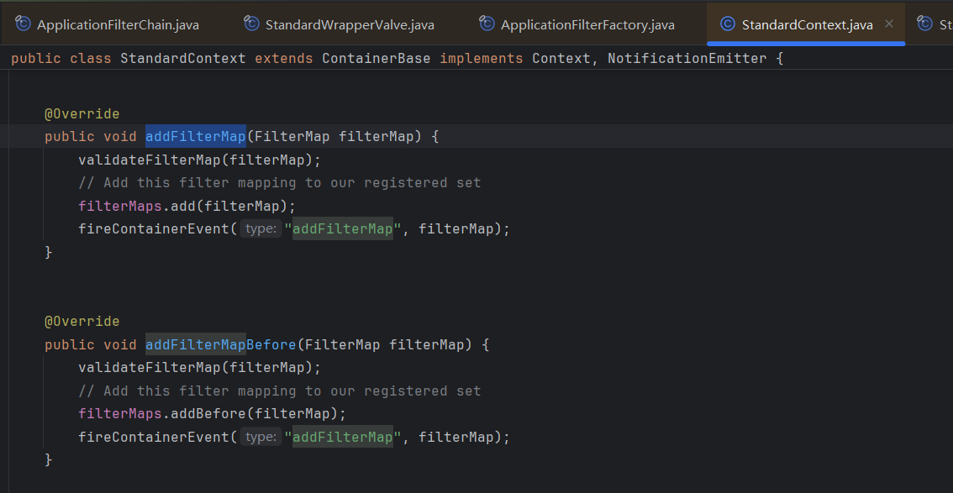The image size is (953, 493).
Task: Click the @Override annotation above addFilterMap
Action: point(82,113)
